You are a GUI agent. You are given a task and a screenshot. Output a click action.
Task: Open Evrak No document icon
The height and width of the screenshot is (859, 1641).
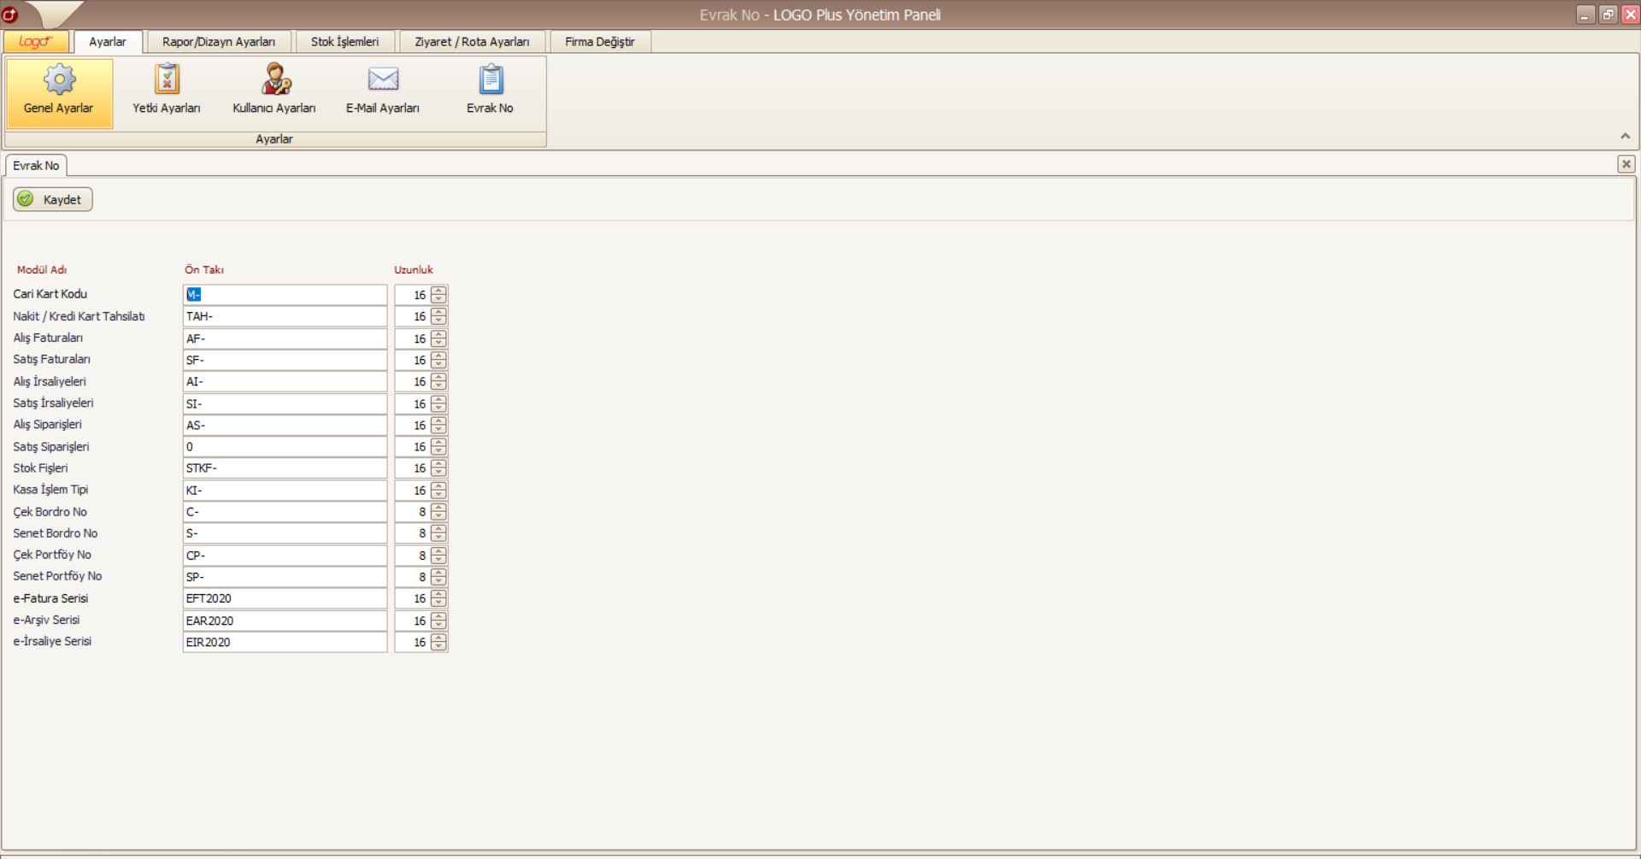point(490,80)
